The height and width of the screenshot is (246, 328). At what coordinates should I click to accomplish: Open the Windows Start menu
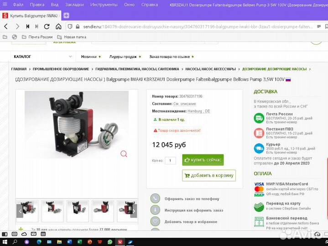(x=5, y=242)
